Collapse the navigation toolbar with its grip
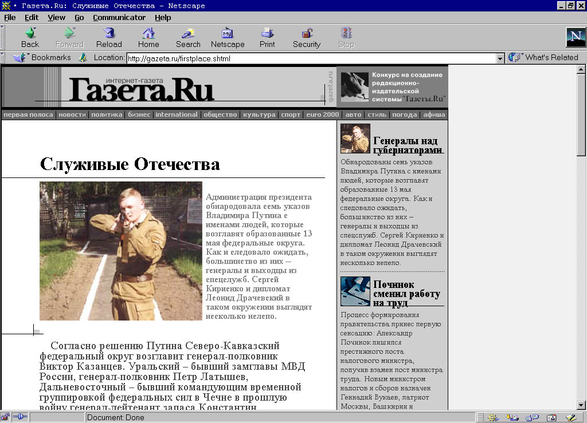This screenshot has width=587, height=423. click(x=2, y=37)
